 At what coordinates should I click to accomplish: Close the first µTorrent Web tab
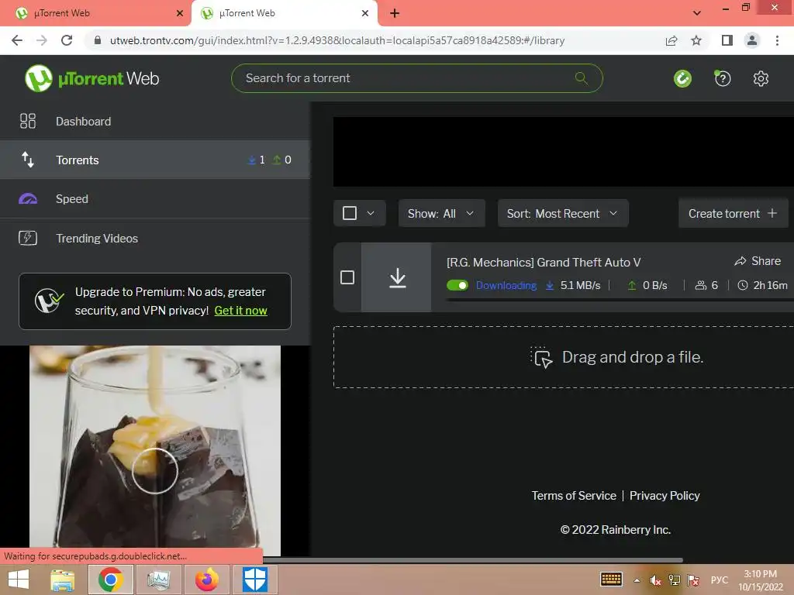(180, 13)
